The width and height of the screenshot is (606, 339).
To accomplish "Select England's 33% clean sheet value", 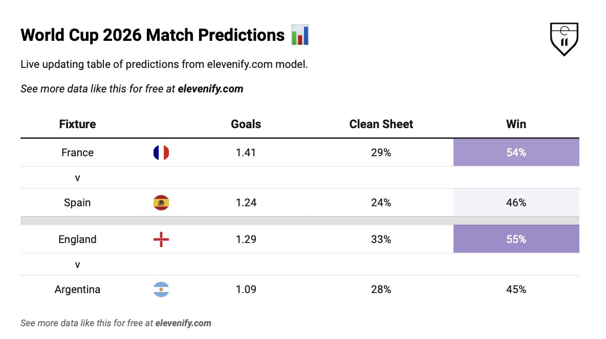I will (381, 239).
